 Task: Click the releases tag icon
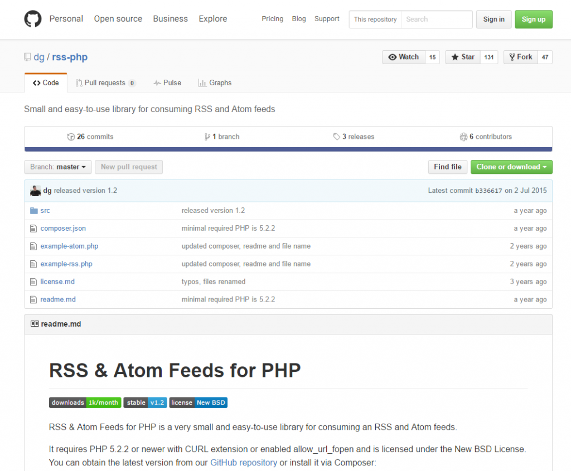click(336, 137)
